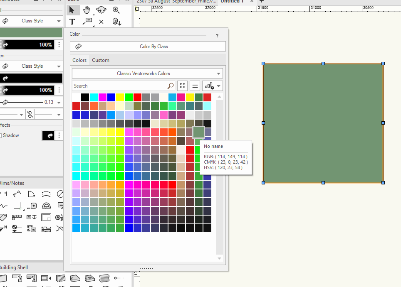
Task: Activate the Pan hand tool
Action: 87,10
